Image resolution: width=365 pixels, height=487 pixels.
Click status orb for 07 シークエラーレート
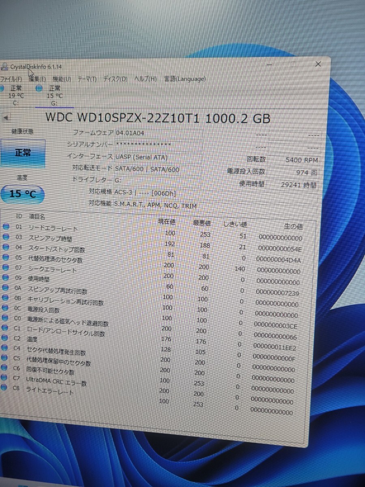point(5,267)
